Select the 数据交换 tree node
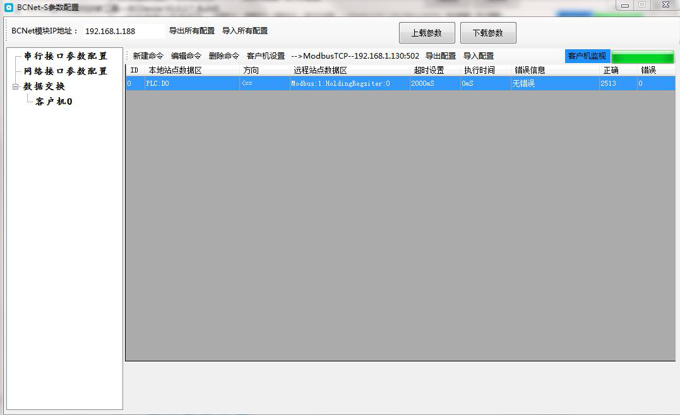 coord(44,86)
